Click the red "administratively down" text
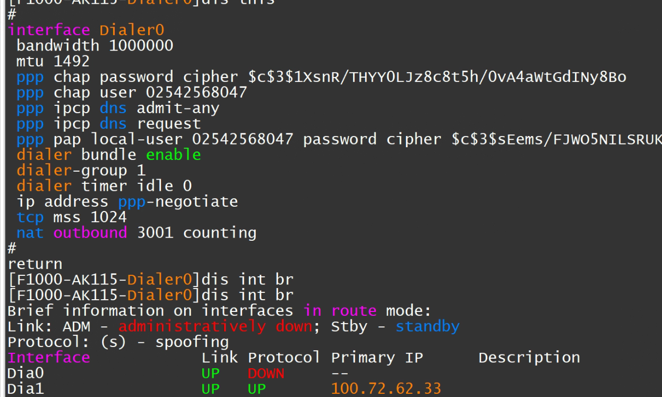The width and height of the screenshot is (662, 397). click(x=215, y=326)
